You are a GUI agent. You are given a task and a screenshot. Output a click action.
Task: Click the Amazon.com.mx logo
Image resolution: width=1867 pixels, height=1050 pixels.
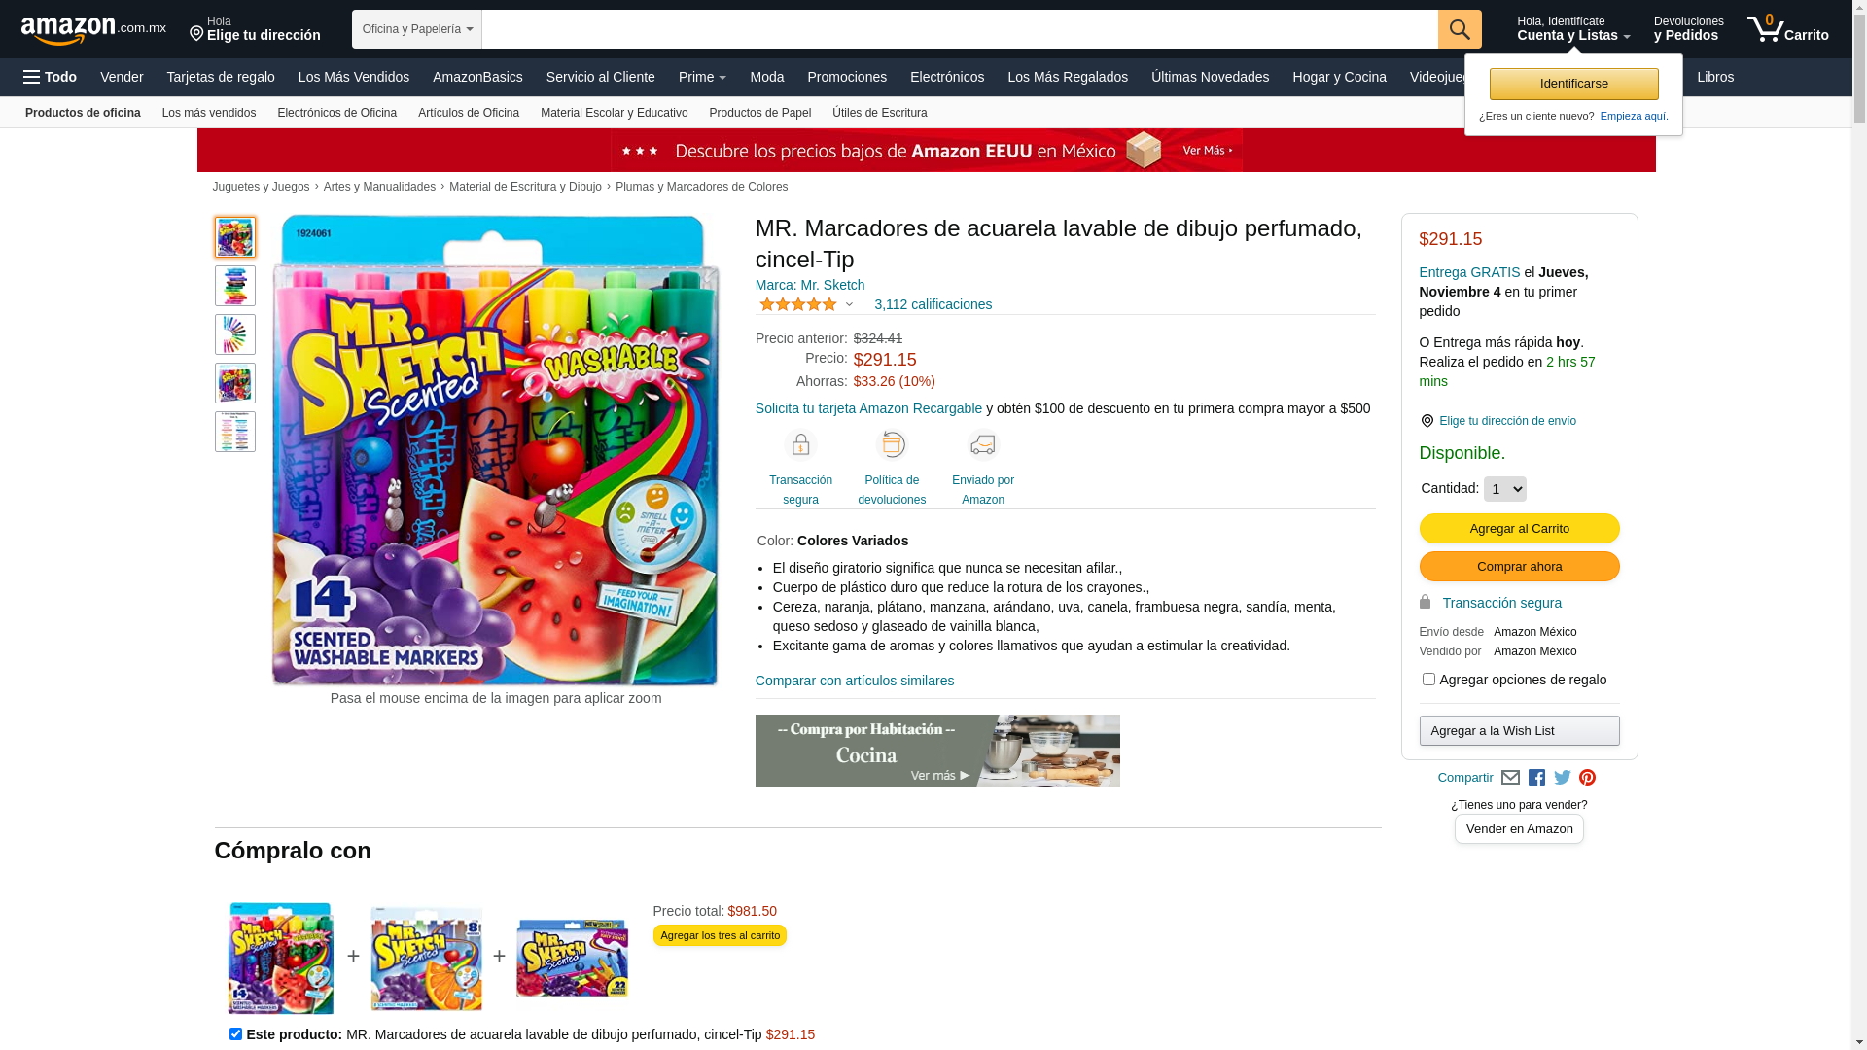tap(92, 30)
